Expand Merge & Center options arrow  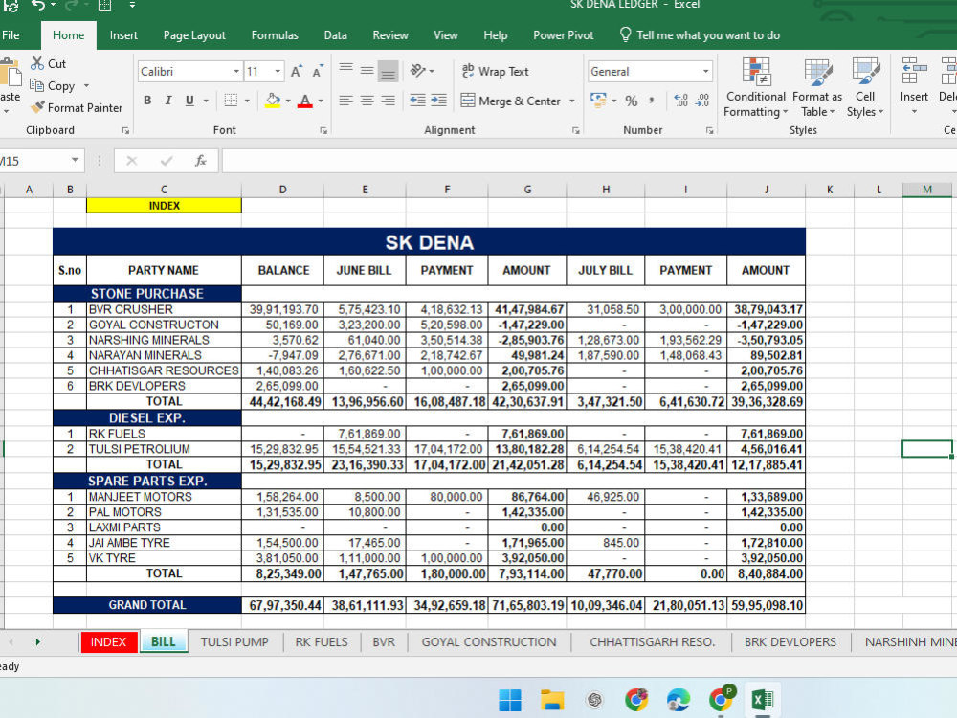click(572, 101)
